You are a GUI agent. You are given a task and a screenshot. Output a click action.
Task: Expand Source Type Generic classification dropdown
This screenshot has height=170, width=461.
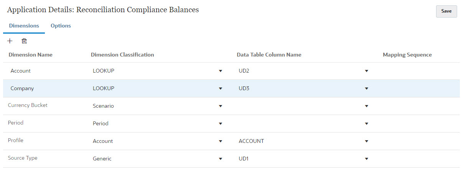point(220,159)
